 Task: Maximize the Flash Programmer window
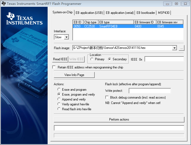click(x=176, y=4)
